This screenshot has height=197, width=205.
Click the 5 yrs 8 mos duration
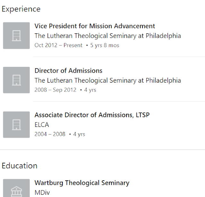(x=104, y=45)
